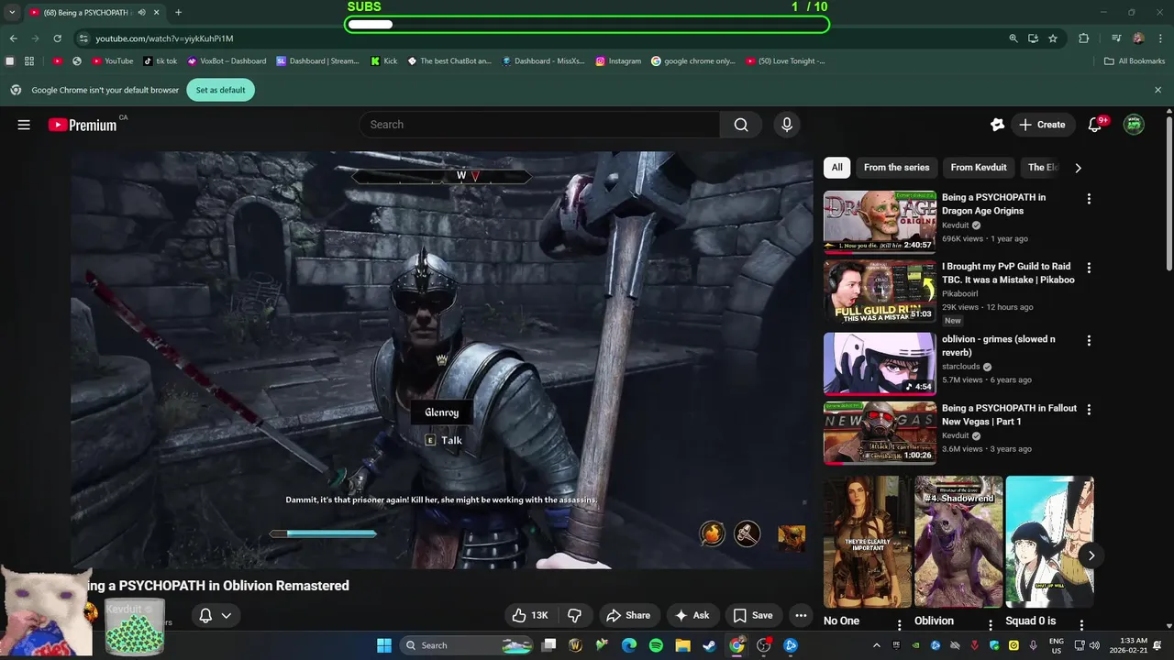This screenshot has width=1174, height=660.
Task: Share the video
Action: click(x=628, y=615)
